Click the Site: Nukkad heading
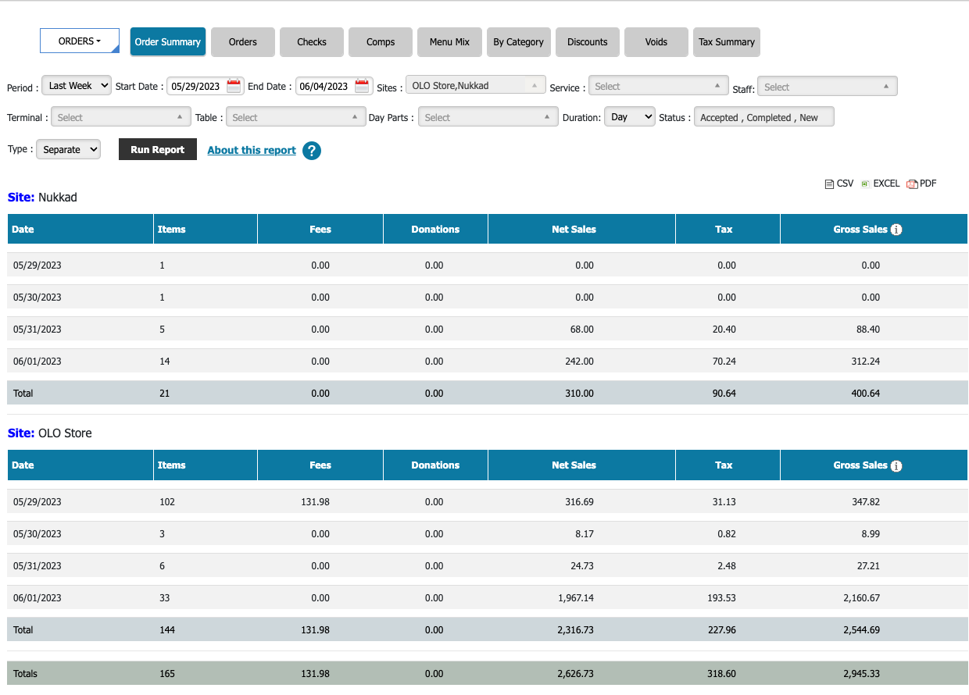This screenshot has height=695, width=969. [x=42, y=198]
